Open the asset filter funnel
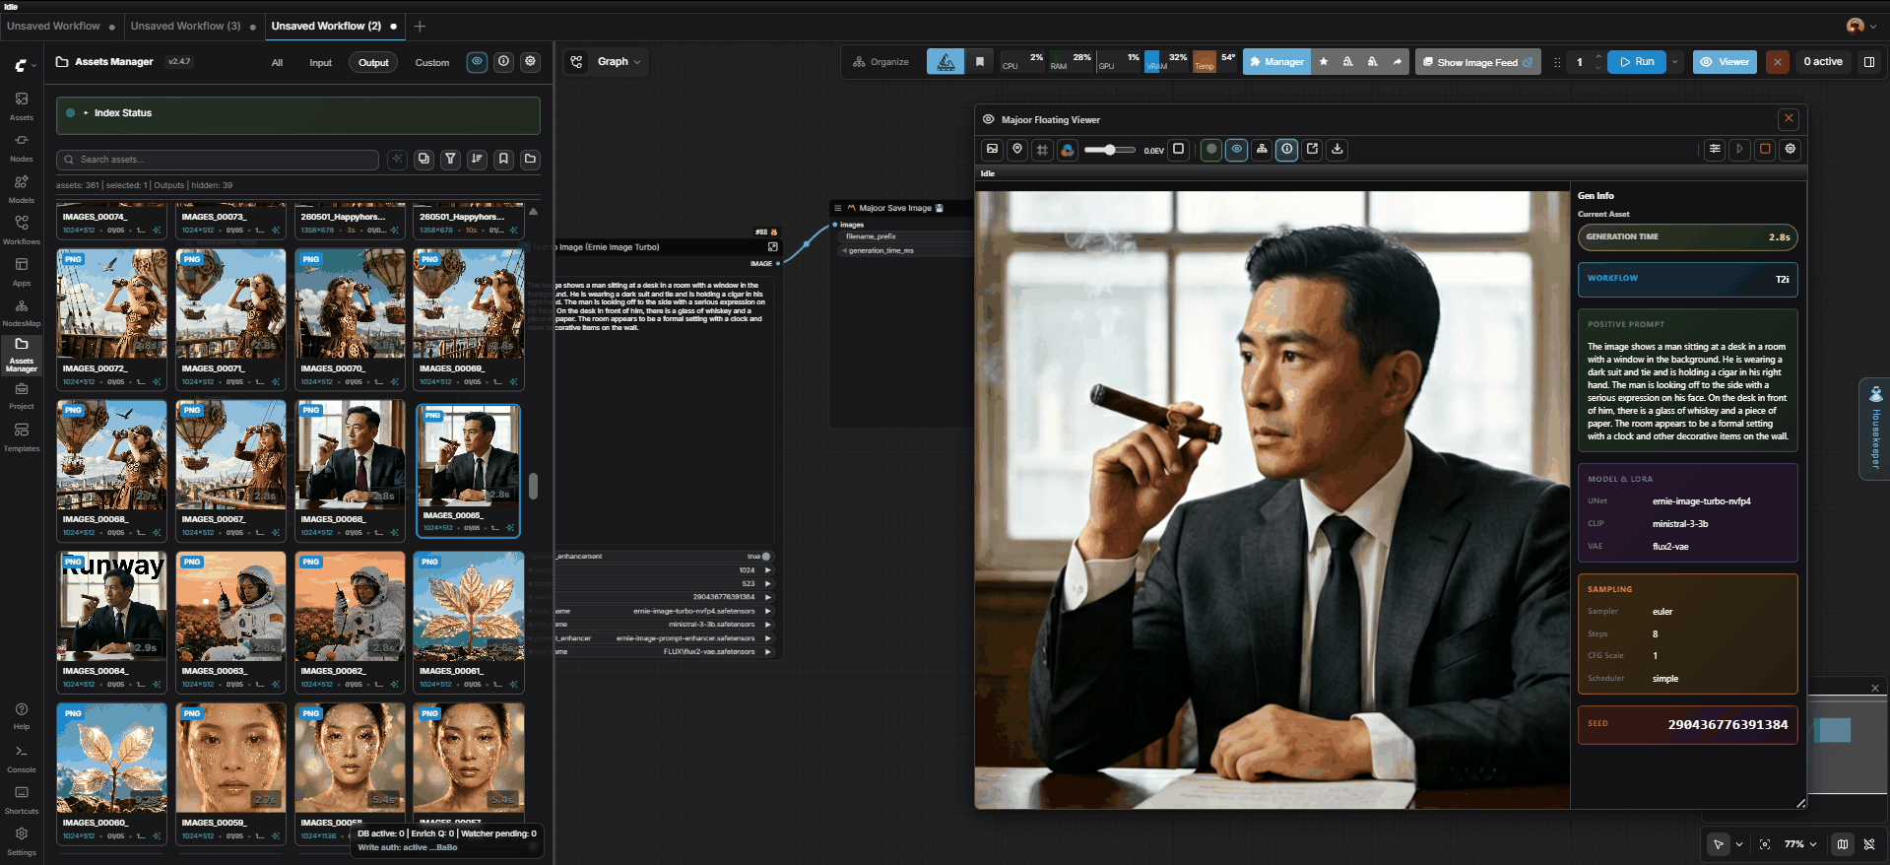The height and width of the screenshot is (865, 1890). 450,159
